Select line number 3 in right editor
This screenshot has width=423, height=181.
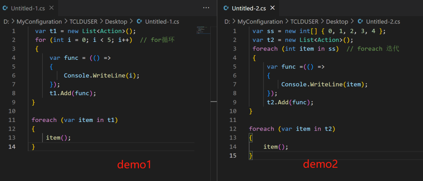(x=234, y=49)
